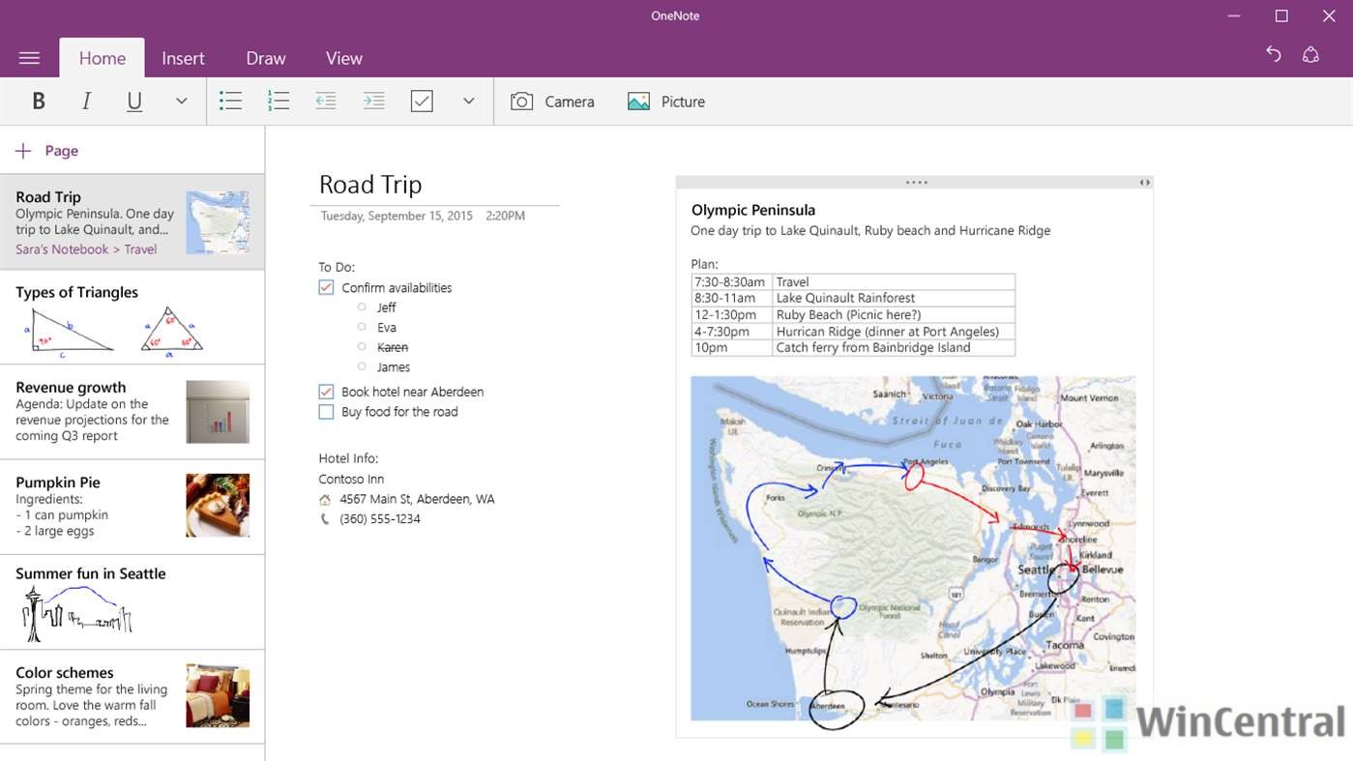Uncheck Book hotel near Aberdeen
Image resolution: width=1353 pixels, height=761 pixels.
point(326,392)
